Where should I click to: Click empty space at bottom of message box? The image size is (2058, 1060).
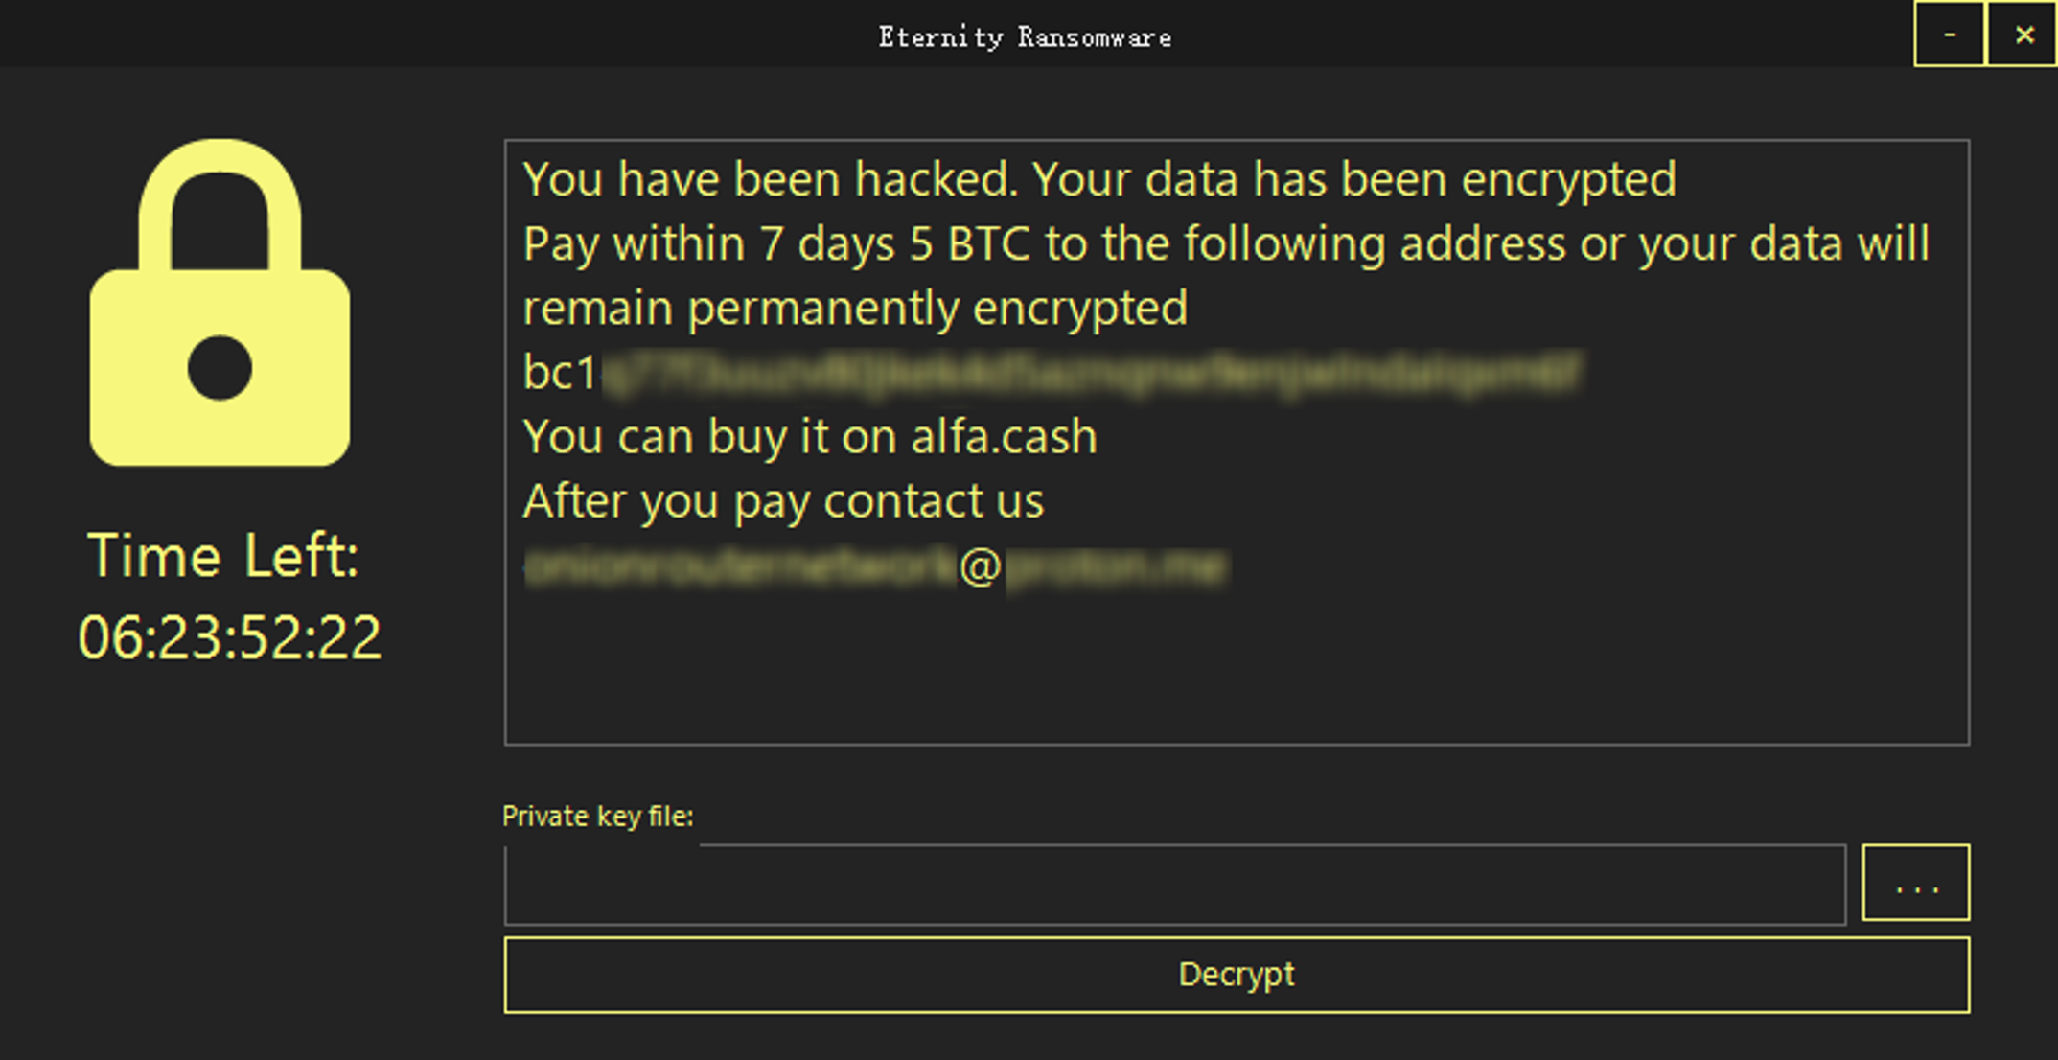pos(1237,671)
